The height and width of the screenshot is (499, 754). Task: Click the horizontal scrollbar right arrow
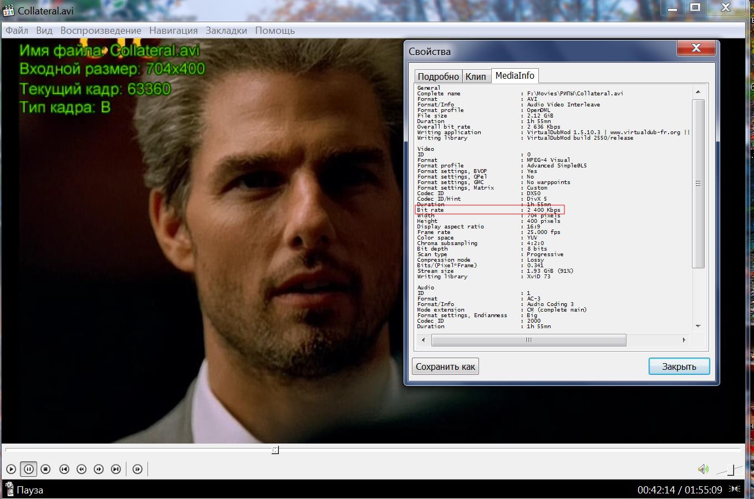[x=684, y=340]
